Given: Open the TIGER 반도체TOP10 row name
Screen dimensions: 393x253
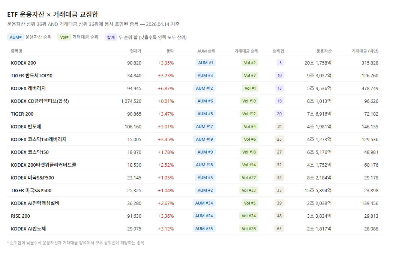Looking at the screenshot, I should pyautogui.click(x=31, y=75).
